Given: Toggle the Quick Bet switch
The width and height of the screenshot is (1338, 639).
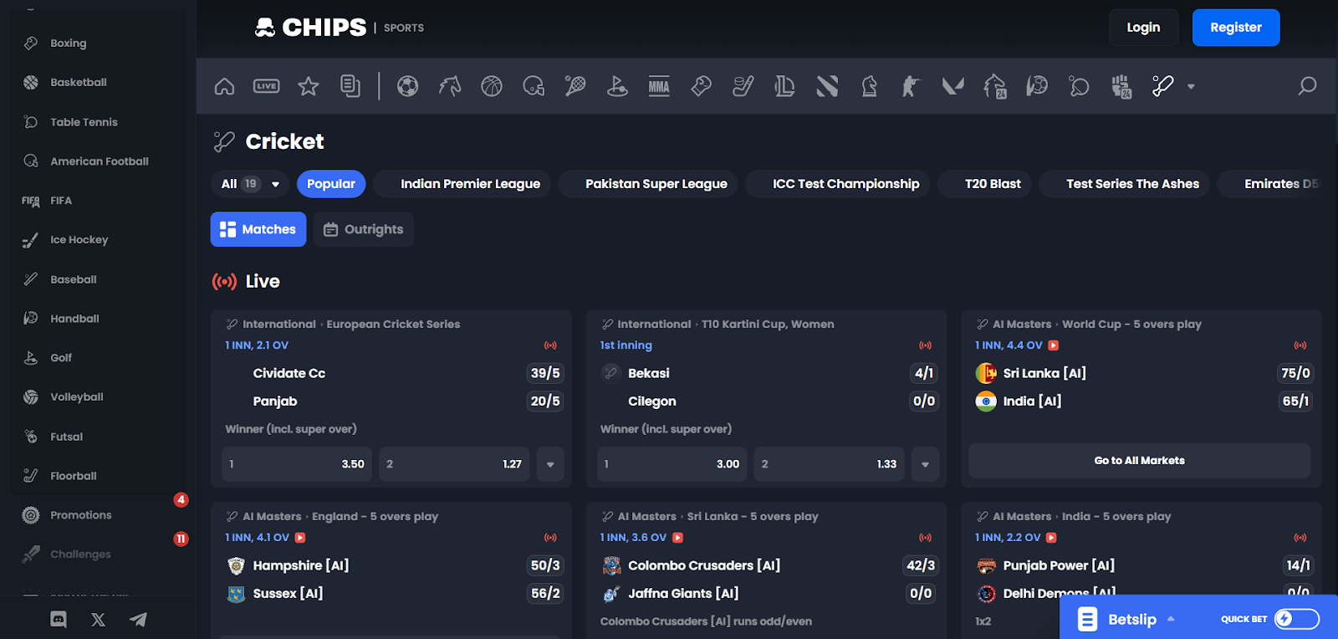Looking at the screenshot, I should pyautogui.click(x=1296, y=619).
